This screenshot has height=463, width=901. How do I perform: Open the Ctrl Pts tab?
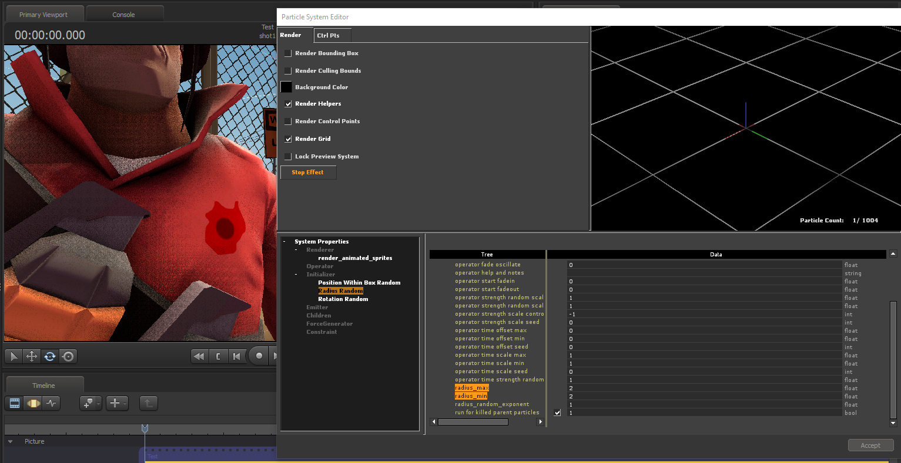tap(333, 35)
